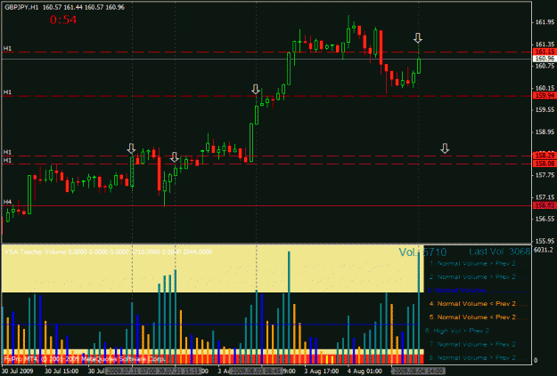Screen dimensions: 557x376
Task: Click the Vol. 5710 readout
Action: [x=422, y=252]
